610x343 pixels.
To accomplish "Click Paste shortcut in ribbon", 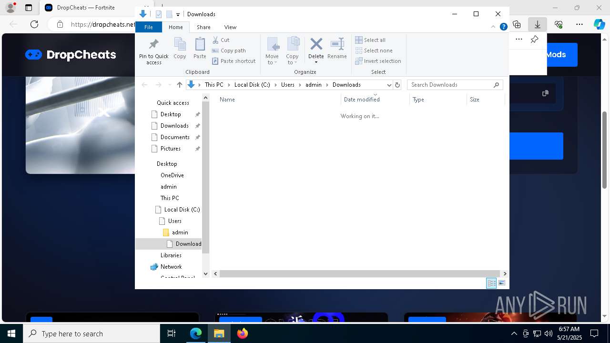I will point(234,61).
